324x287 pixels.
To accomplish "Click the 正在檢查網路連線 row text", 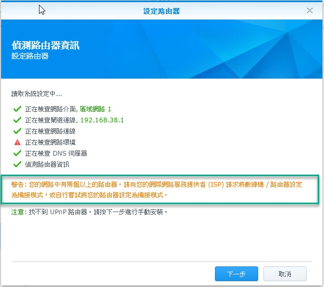I will [x=50, y=131].
